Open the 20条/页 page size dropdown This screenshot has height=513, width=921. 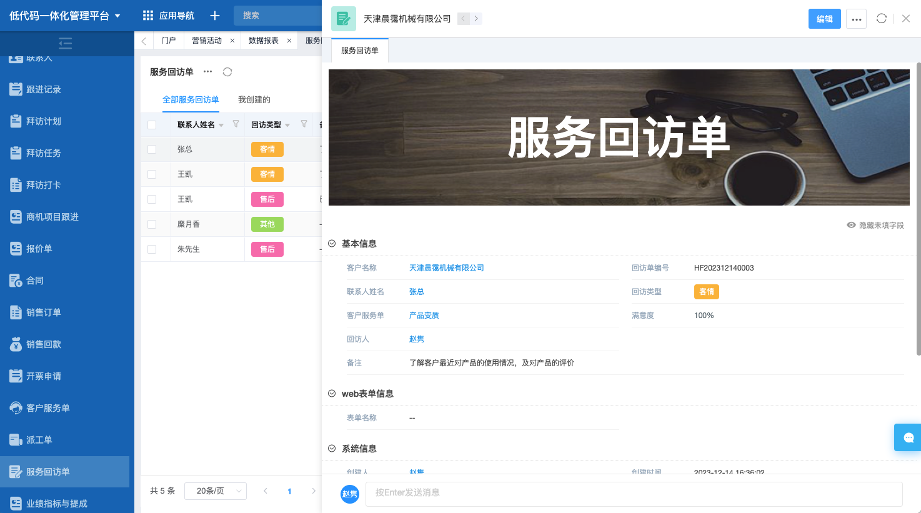click(215, 491)
